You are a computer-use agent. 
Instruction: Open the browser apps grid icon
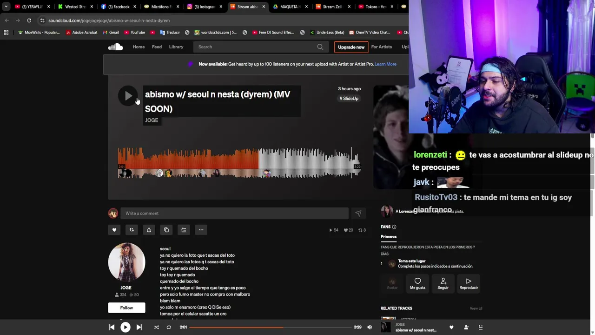pyautogui.click(x=6, y=32)
